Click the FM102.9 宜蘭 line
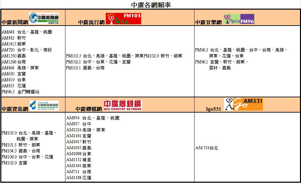The height and width of the screenshot is (183, 301). point(14,163)
